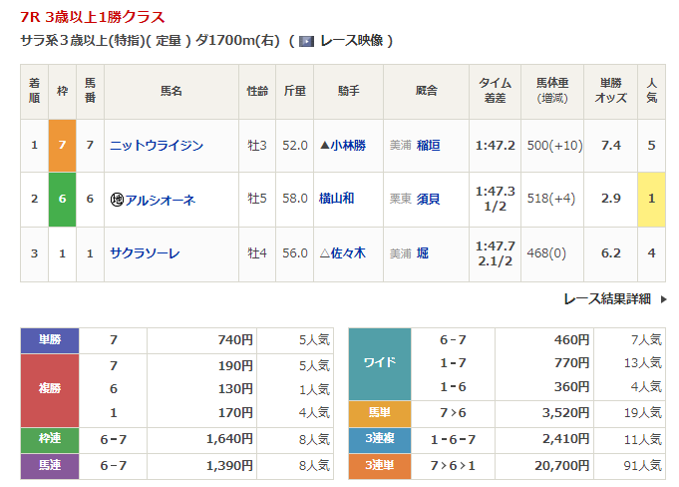Open horse アルシオーネ's profile link
679x487 pixels.
[x=161, y=200]
